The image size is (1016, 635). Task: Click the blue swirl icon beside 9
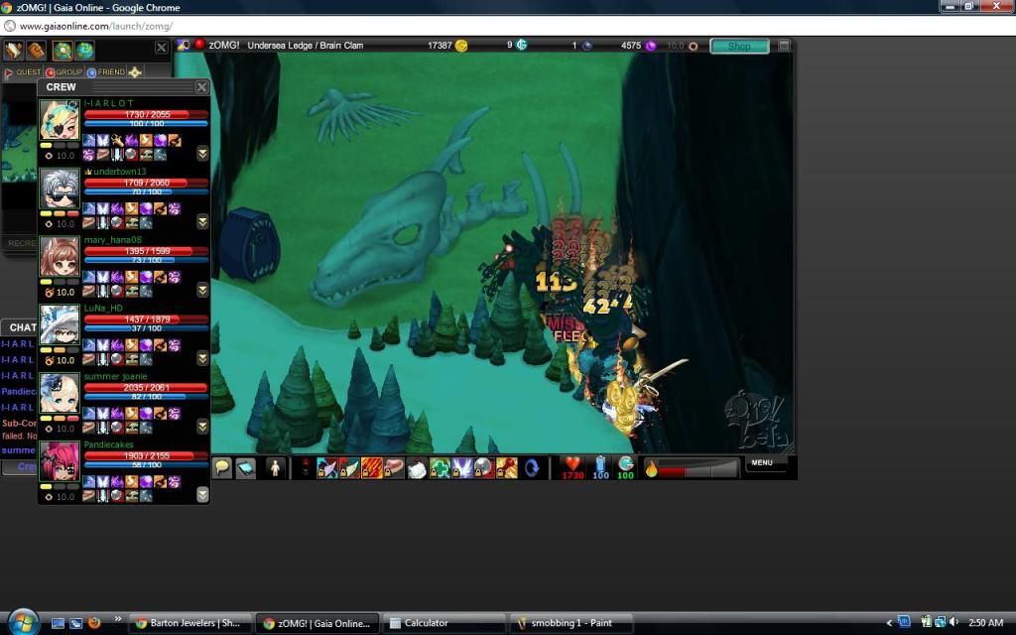coord(521,45)
